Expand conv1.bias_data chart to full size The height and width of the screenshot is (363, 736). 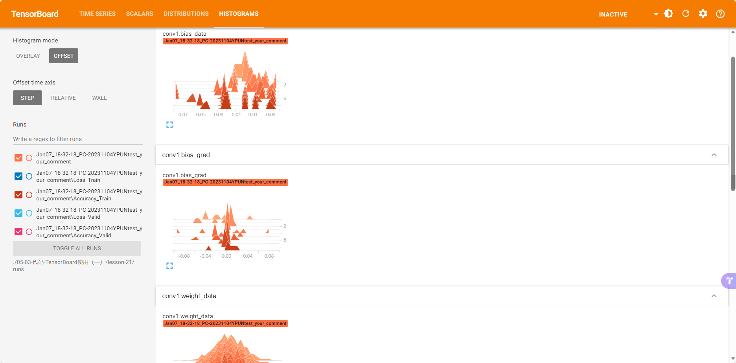(x=169, y=125)
